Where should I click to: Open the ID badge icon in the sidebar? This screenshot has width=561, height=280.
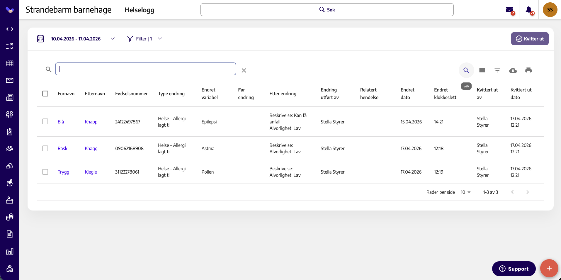point(10,132)
